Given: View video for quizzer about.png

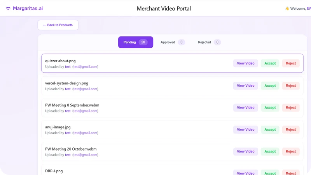Looking at the screenshot, I should (246, 63).
